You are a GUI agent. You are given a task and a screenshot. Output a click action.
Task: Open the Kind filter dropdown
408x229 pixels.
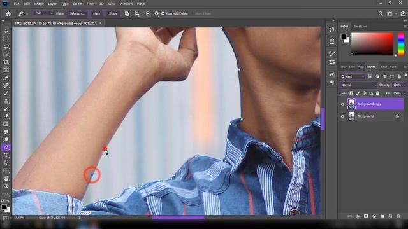(x=353, y=76)
